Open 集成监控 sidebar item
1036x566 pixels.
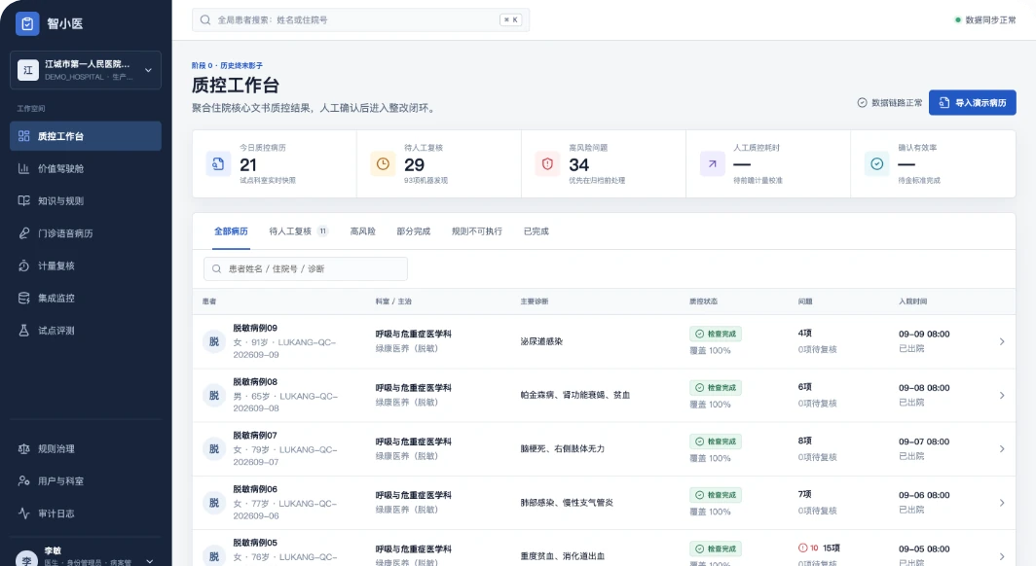click(x=86, y=298)
